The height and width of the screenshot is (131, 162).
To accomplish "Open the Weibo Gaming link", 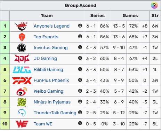I will tap(48, 91).
